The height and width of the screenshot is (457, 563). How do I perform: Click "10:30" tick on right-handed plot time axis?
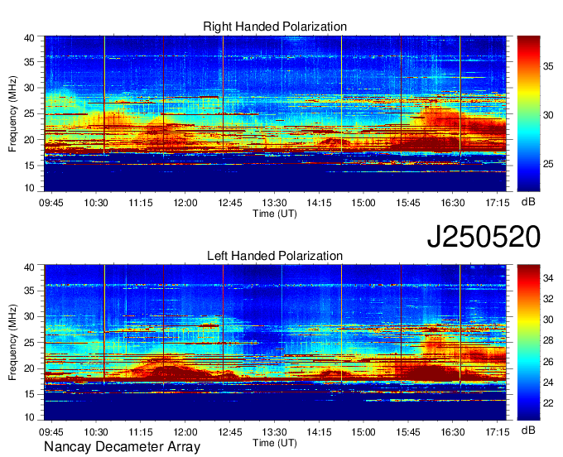(96, 203)
